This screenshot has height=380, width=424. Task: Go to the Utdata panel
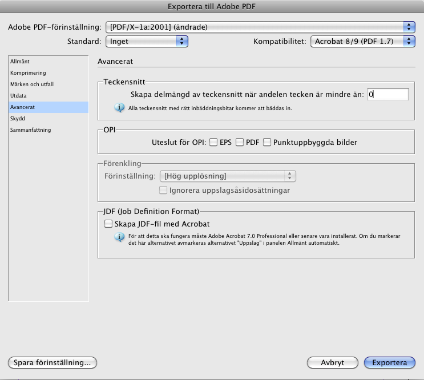tap(49, 96)
